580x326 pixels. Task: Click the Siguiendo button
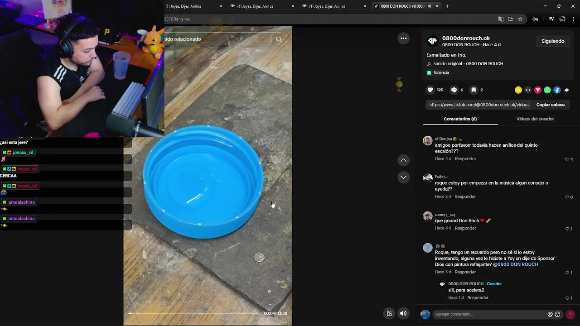click(553, 41)
